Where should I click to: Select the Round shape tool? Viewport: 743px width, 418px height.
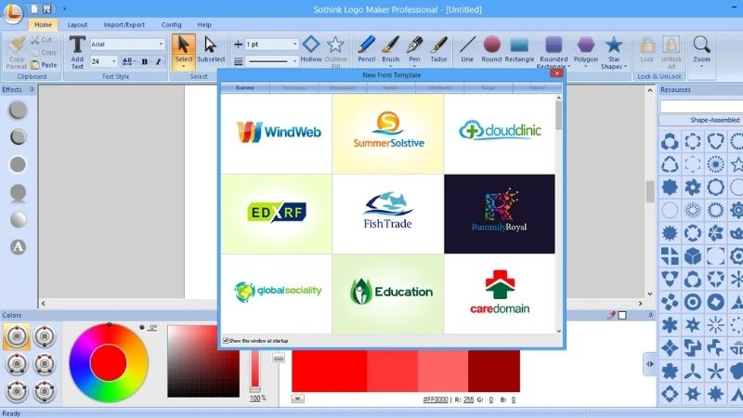tap(491, 48)
